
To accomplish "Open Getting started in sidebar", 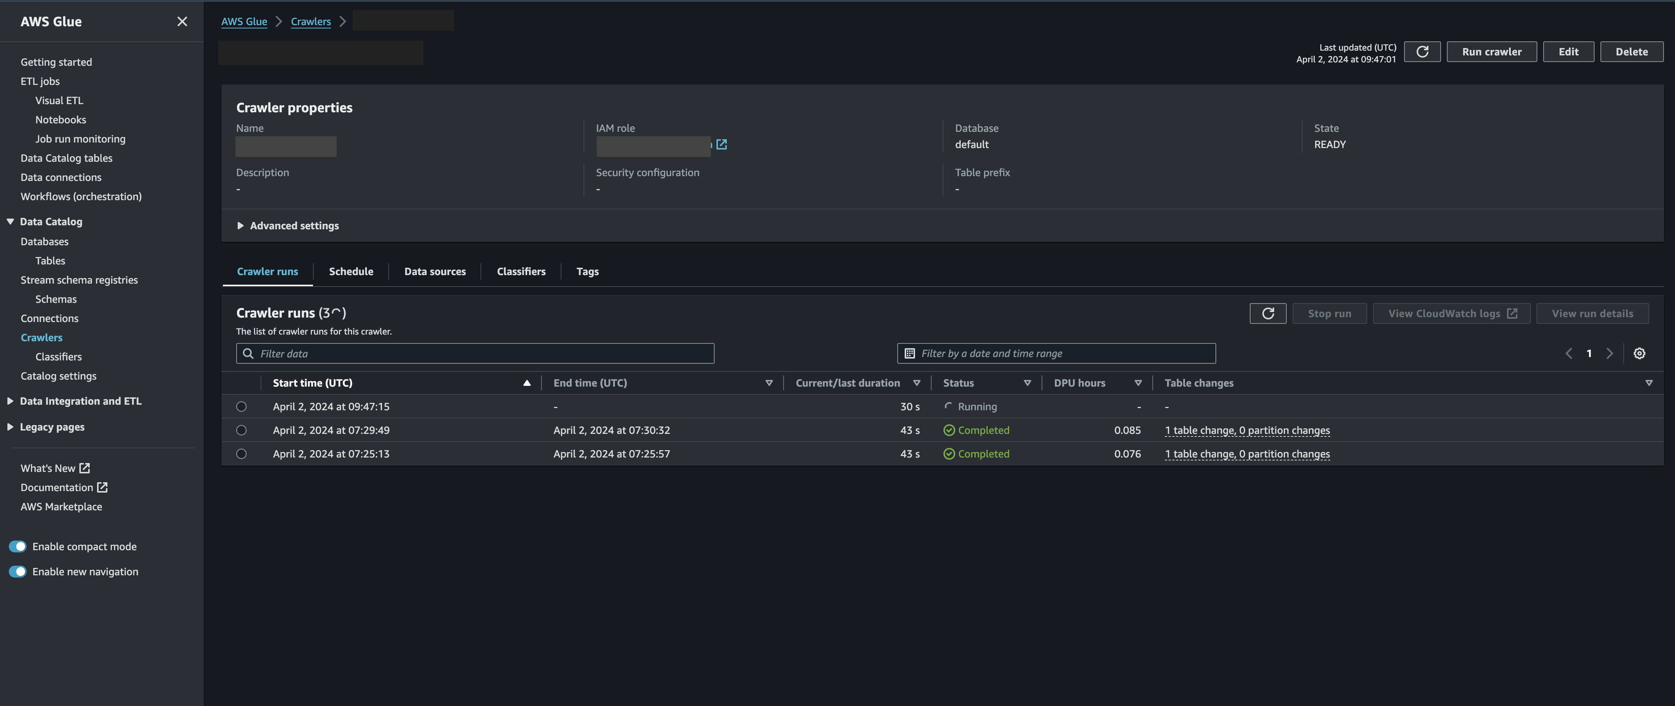I will (56, 62).
